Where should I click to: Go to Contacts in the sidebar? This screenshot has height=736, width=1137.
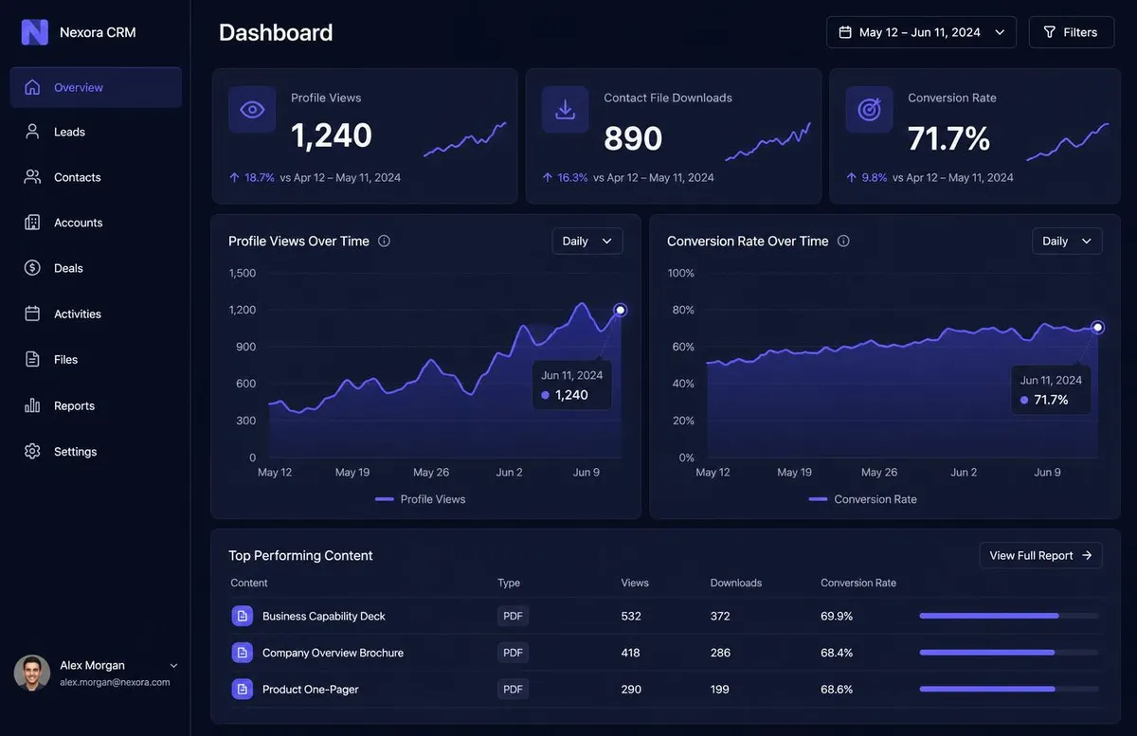(x=96, y=177)
